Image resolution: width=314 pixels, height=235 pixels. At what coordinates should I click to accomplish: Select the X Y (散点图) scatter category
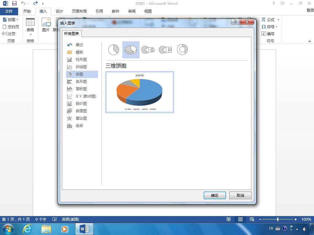coord(82,96)
